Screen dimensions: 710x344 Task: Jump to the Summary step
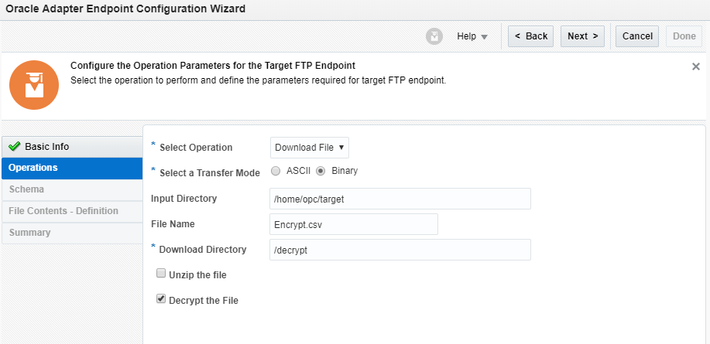pos(29,233)
